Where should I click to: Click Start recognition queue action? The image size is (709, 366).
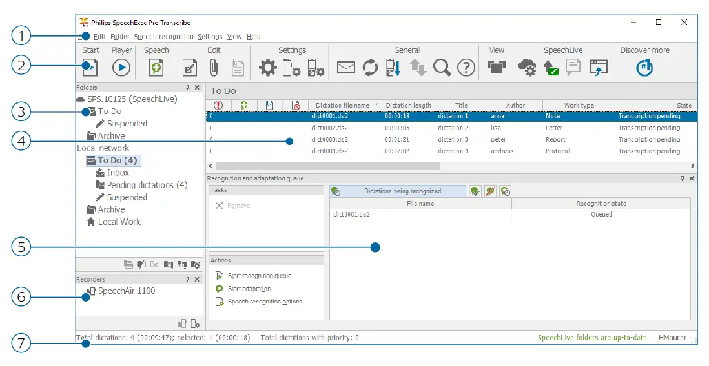260,276
